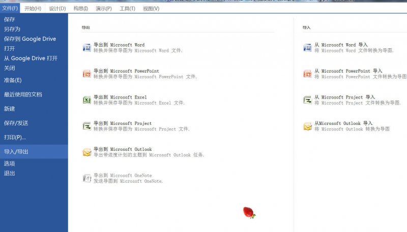Click the OneNote icon for export to OneNote
This screenshot has height=232, width=407.
(x=86, y=178)
